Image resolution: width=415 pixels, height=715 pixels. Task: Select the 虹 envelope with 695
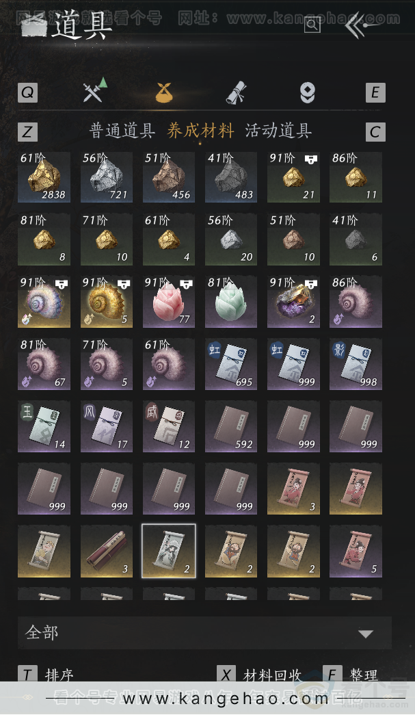point(231,364)
